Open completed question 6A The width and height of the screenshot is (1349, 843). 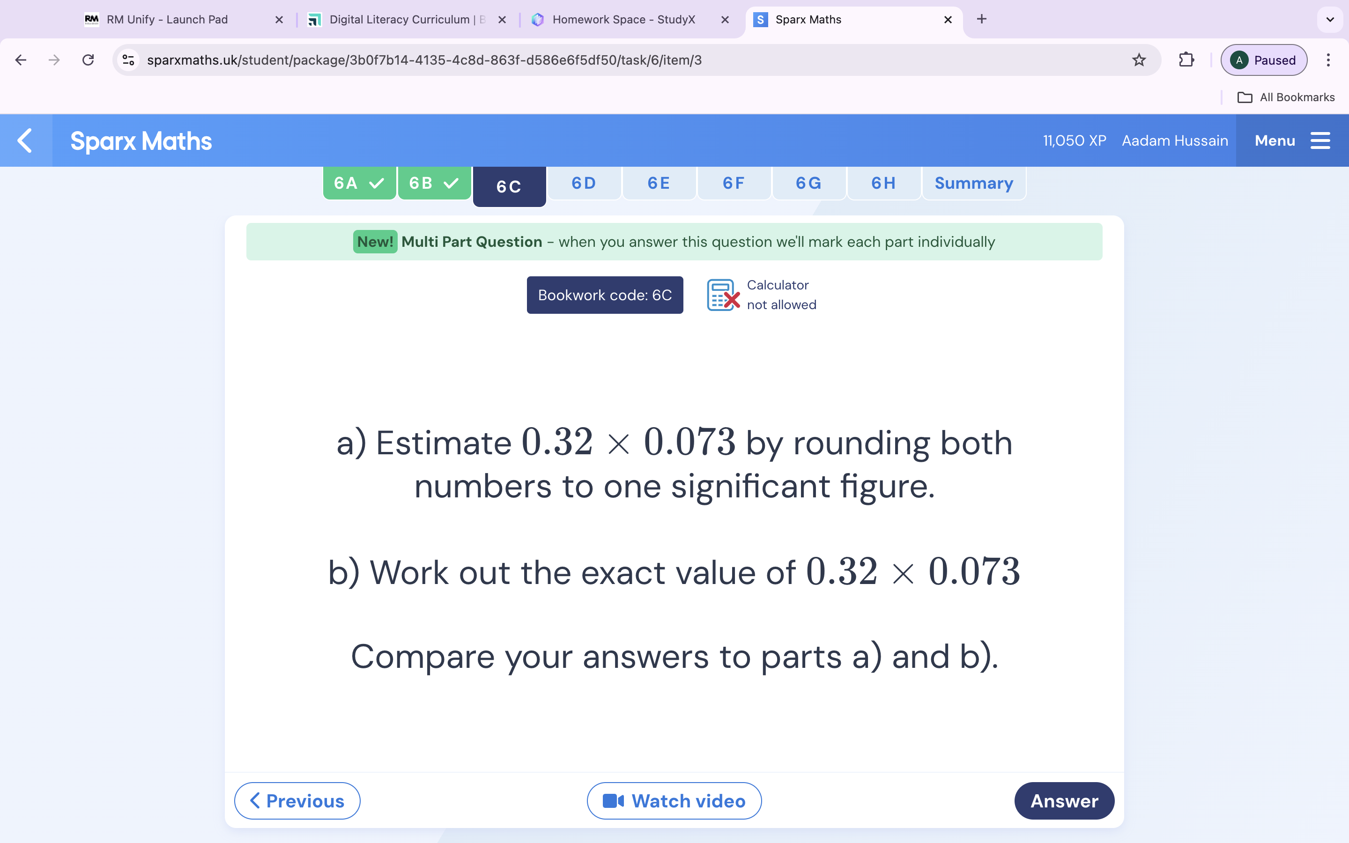point(360,183)
